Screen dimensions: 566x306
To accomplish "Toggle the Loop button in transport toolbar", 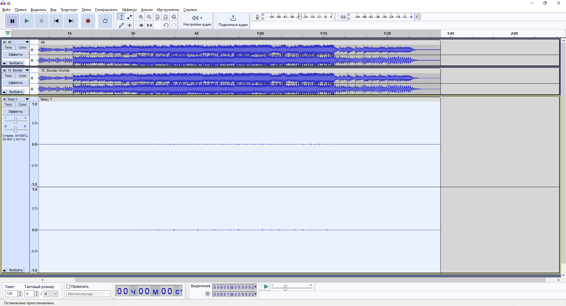I will coord(105,21).
